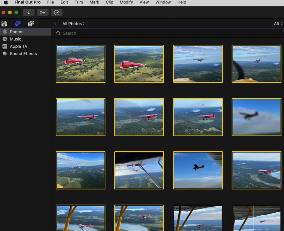This screenshot has width=284, height=231.
Task: Select close-up red plane photo with checkered tail
Action: coord(139,64)
